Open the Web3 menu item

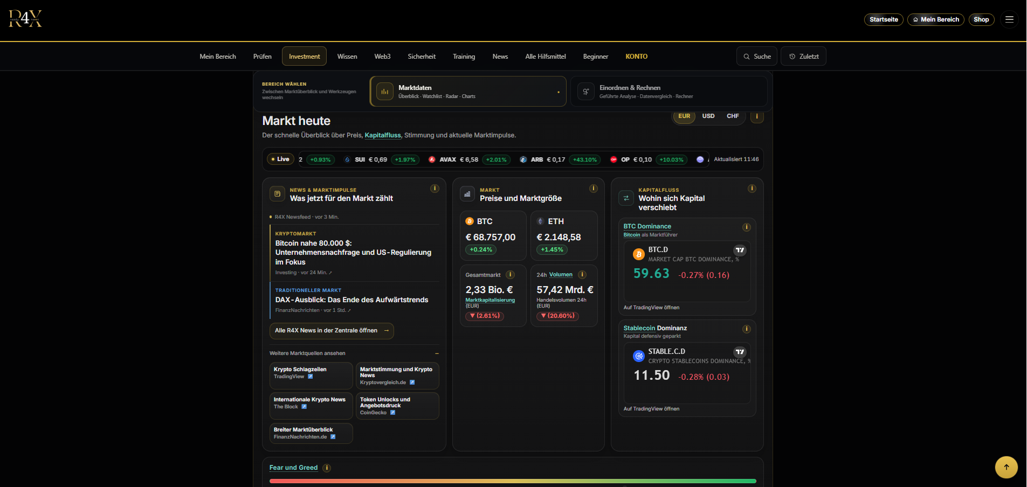(x=382, y=57)
